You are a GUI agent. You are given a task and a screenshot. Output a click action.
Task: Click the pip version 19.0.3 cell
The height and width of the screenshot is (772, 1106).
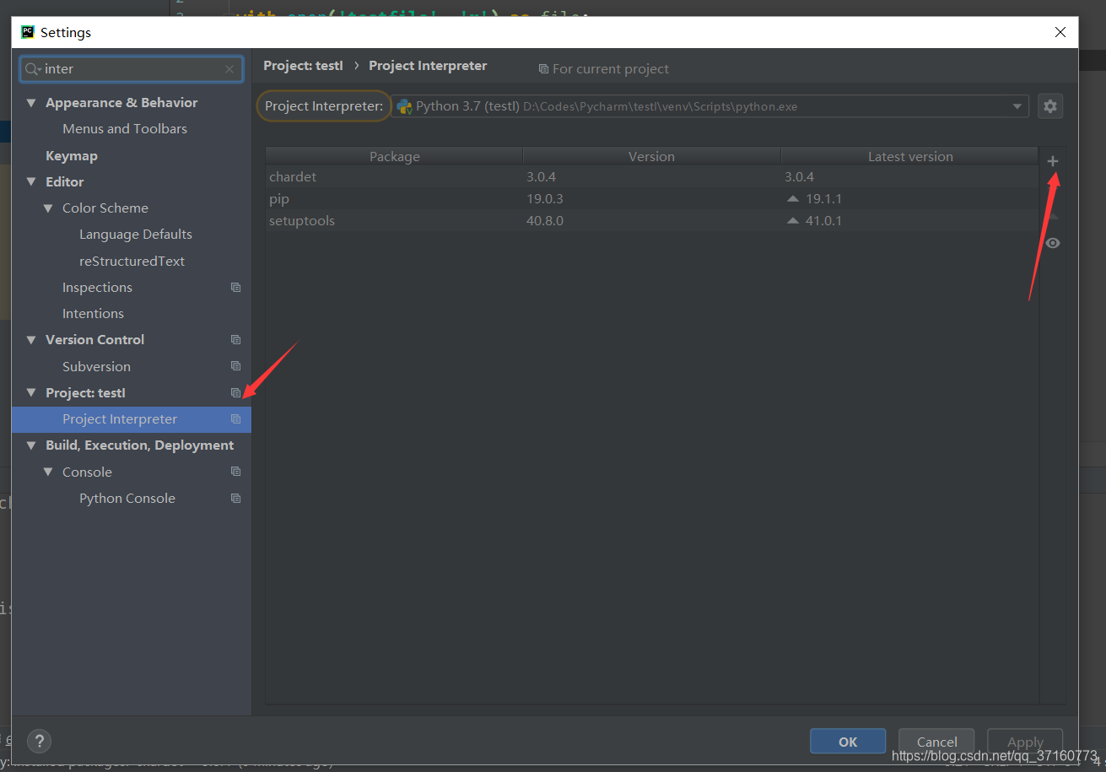click(545, 199)
